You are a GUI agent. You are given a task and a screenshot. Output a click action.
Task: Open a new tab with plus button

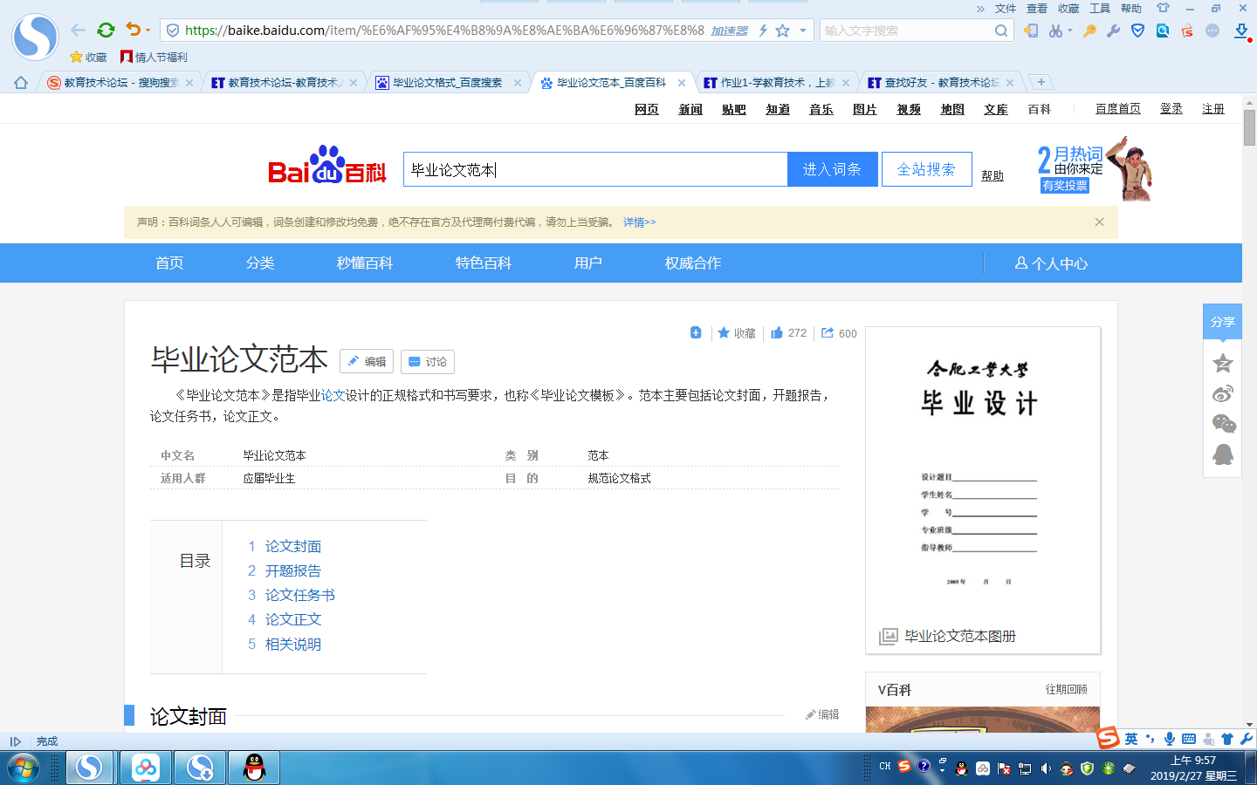click(1041, 82)
